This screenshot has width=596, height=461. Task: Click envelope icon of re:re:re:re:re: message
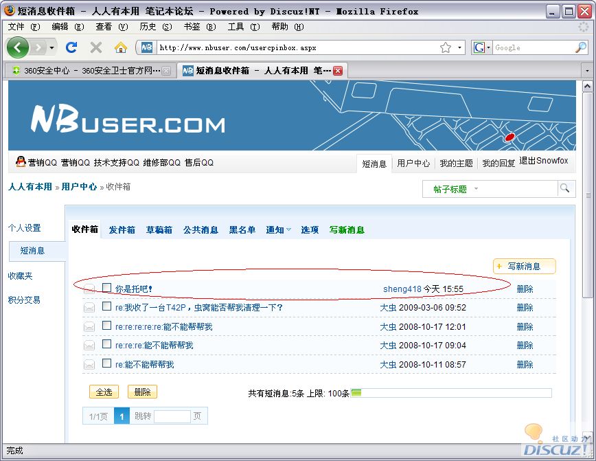[89, 326]
